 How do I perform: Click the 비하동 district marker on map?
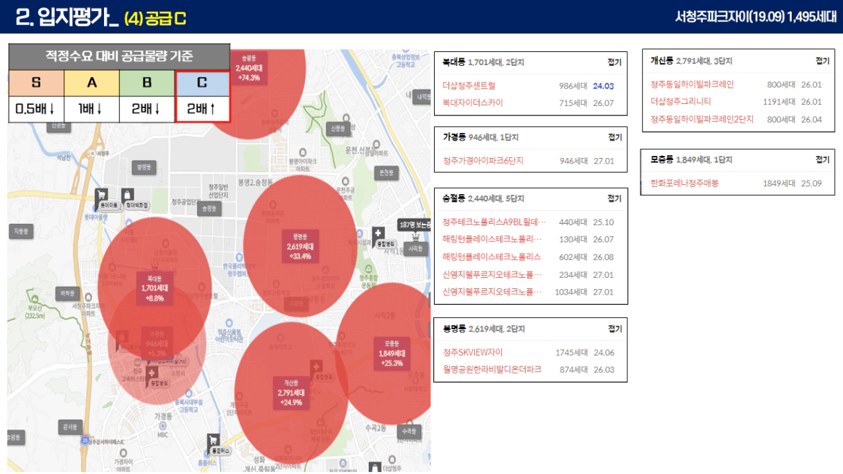point(67,293)
